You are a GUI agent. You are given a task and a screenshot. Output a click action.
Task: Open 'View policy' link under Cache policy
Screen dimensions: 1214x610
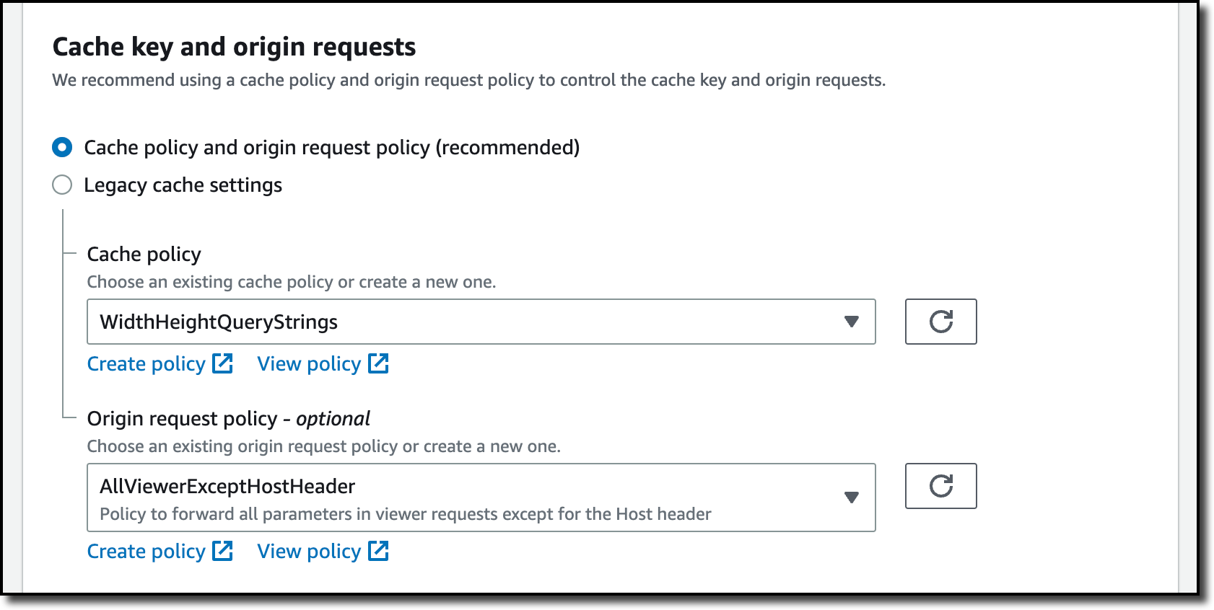(x=309, y=364)
